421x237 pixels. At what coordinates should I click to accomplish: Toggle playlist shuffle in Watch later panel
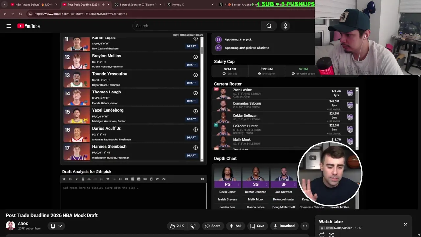(332, 235)
